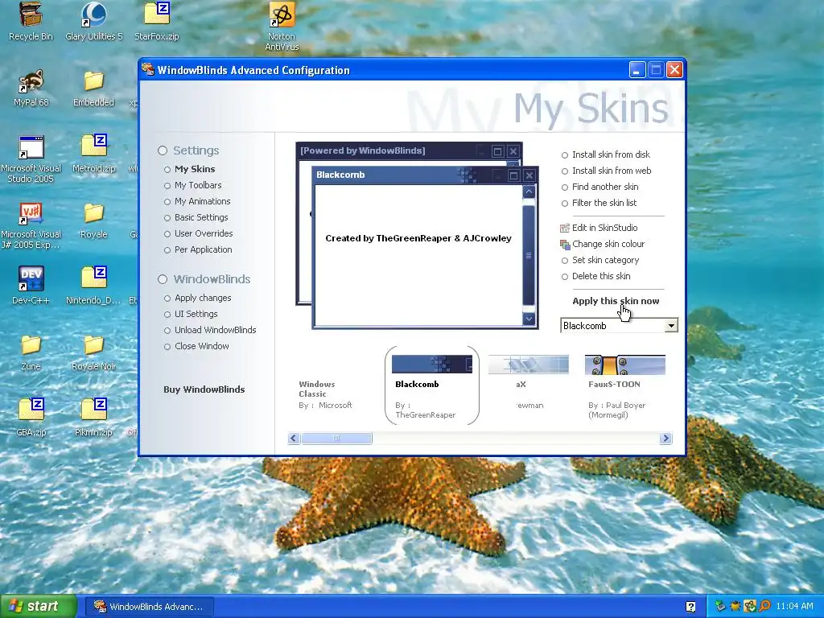Click the Change skin colour label
The image size is (824, 618).
point(608,245)
